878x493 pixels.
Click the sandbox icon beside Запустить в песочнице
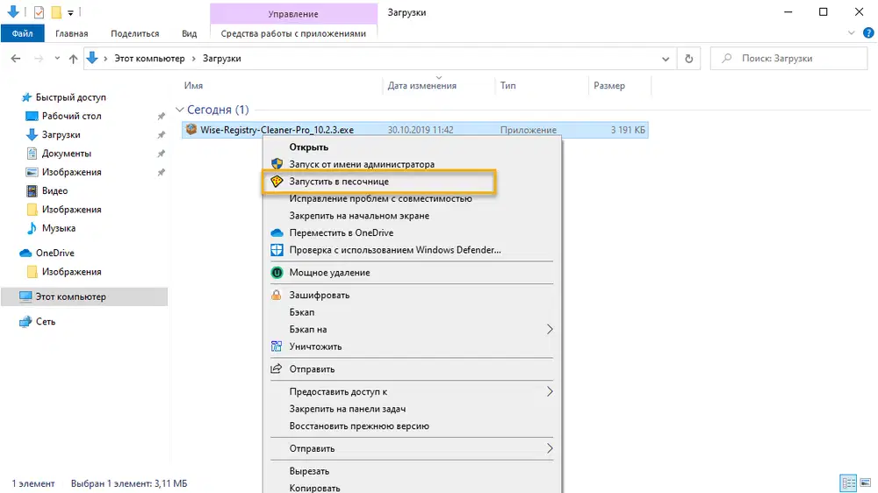(277, 182)
